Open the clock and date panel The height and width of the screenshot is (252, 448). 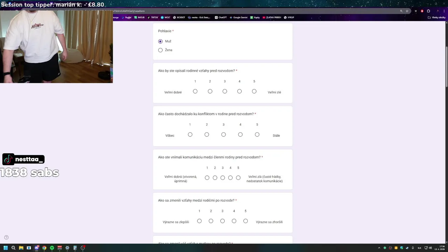click(x=440, y=248)
